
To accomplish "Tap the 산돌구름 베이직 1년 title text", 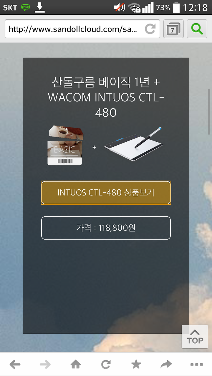I will click(x=106, y=82).
